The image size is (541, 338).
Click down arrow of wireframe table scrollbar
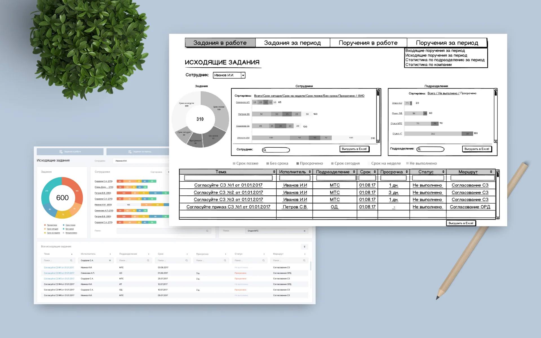pos(498,218)
